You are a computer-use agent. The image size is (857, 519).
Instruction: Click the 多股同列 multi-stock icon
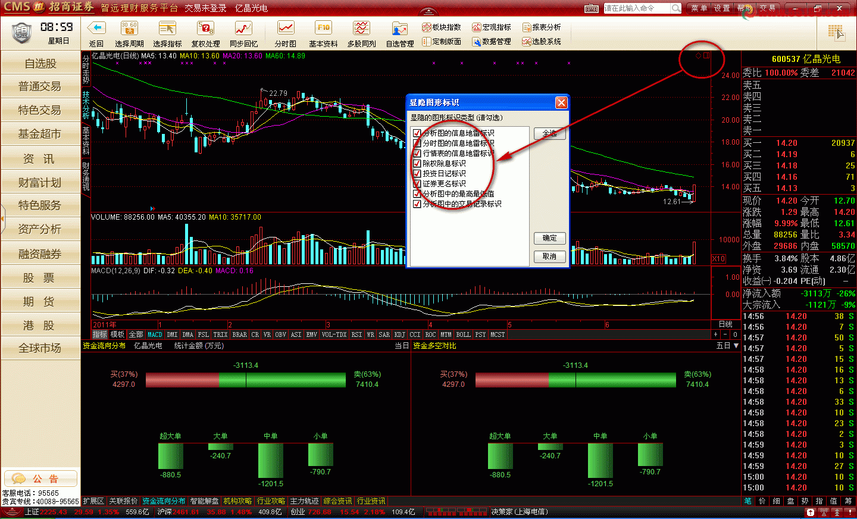pos(361,28)
